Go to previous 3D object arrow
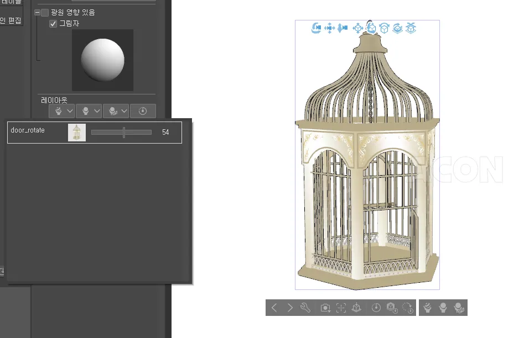 click(x=274, y=308)
